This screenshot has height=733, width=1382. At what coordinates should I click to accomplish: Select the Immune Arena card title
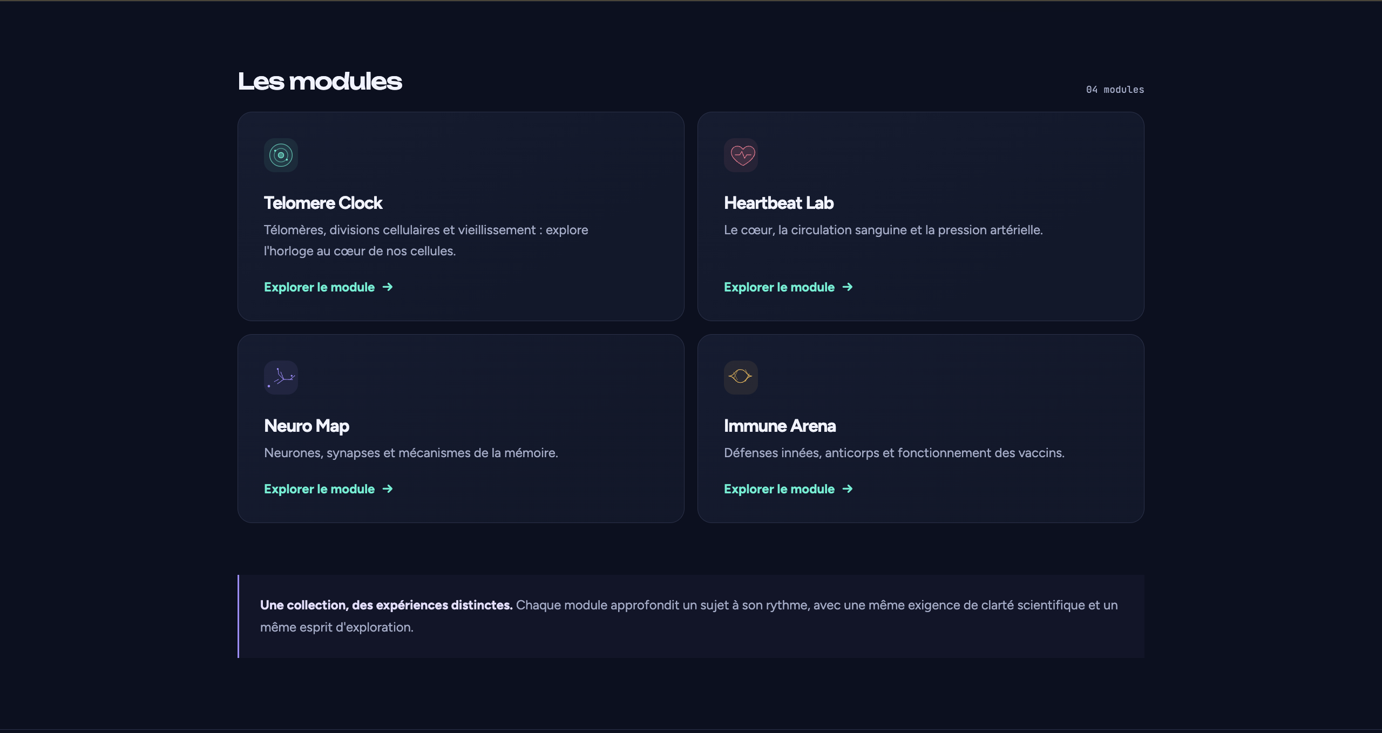tap(780, 426)
